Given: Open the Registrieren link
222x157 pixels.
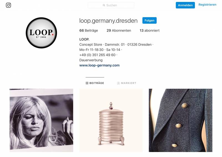Looking at the screenshot, I should click(207, 5).
